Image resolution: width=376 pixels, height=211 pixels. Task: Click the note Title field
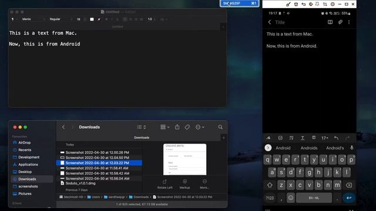[280, 22]
